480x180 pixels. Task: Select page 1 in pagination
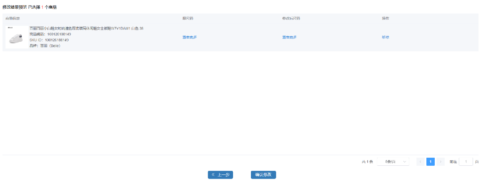pos(430,162)
